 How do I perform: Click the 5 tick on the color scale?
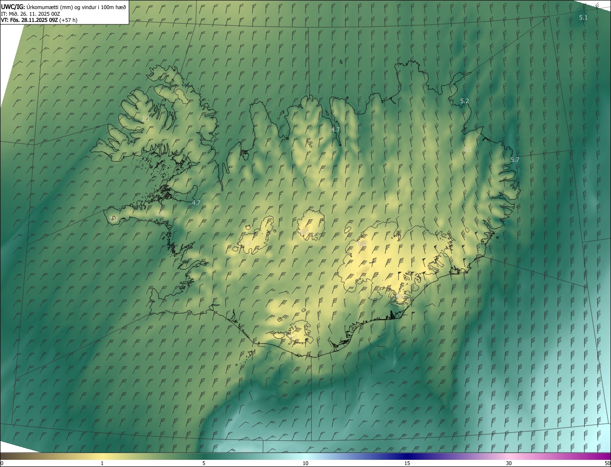click(x=204, y=463)
